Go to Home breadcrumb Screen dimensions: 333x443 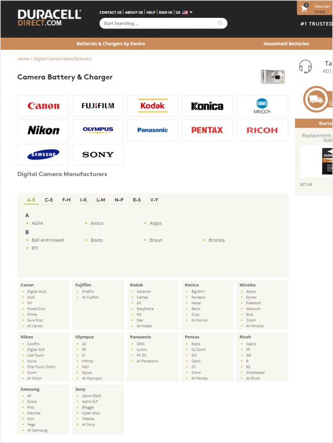point(23,59)
